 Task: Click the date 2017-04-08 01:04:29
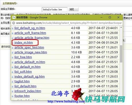click(103, 43)
